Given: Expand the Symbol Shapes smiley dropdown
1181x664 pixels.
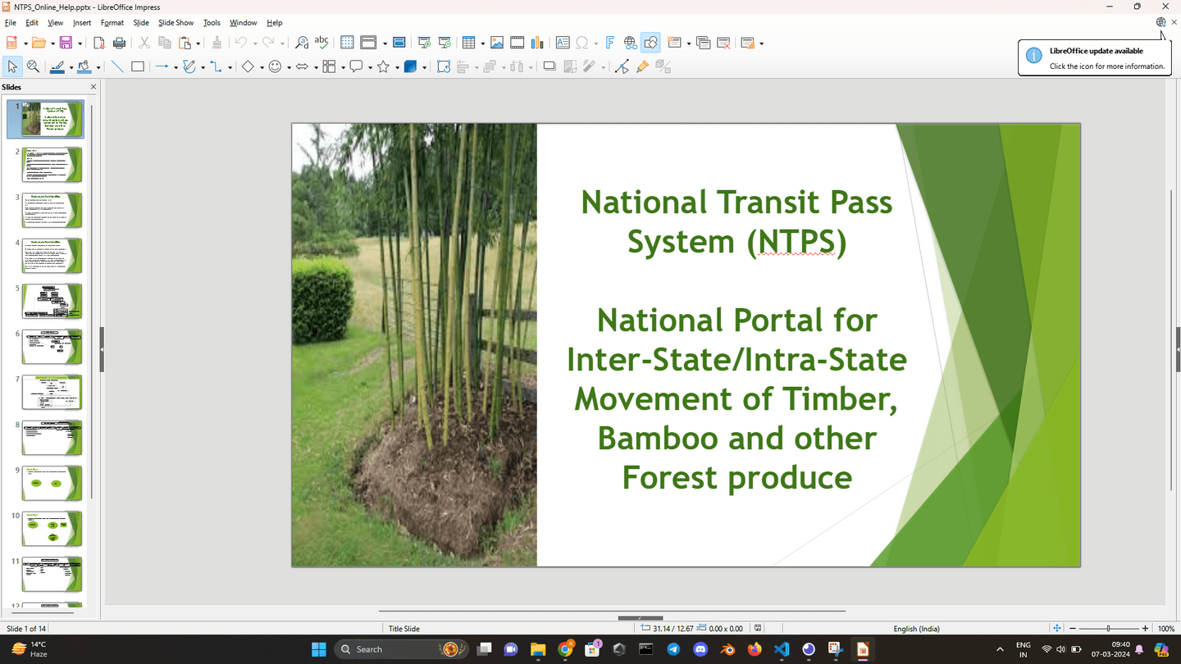Looking at the screenshot, I should [x=289, y=67].
